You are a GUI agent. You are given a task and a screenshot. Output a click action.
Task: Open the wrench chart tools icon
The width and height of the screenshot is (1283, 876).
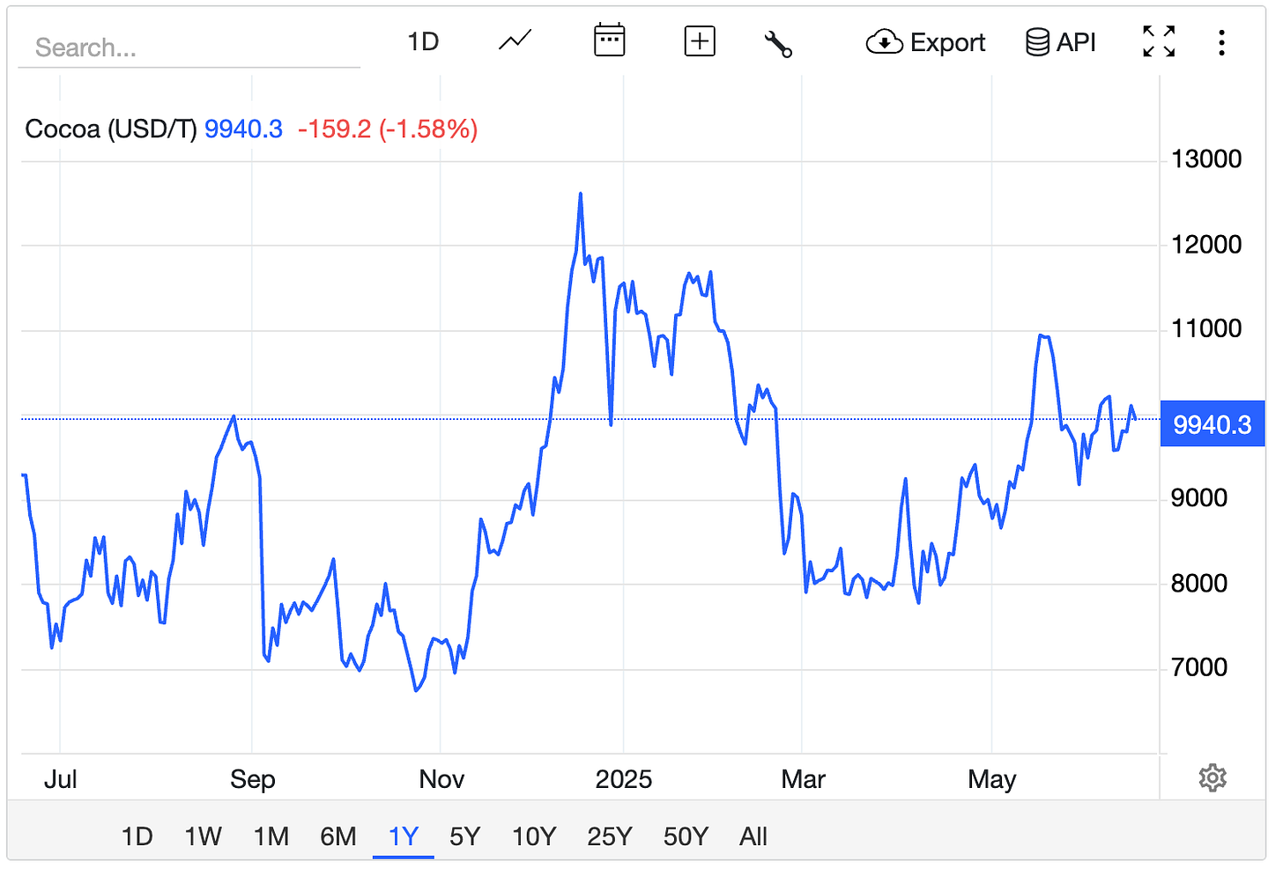778,43
